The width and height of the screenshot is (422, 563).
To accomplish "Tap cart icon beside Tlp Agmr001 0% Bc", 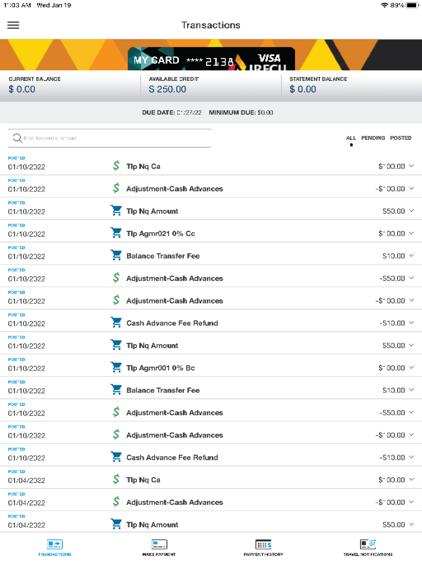I will pos(116,367).
